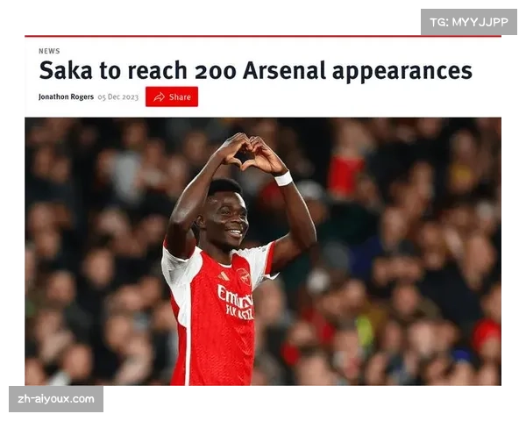Click the curved arrow share icon

pos(159,97)
